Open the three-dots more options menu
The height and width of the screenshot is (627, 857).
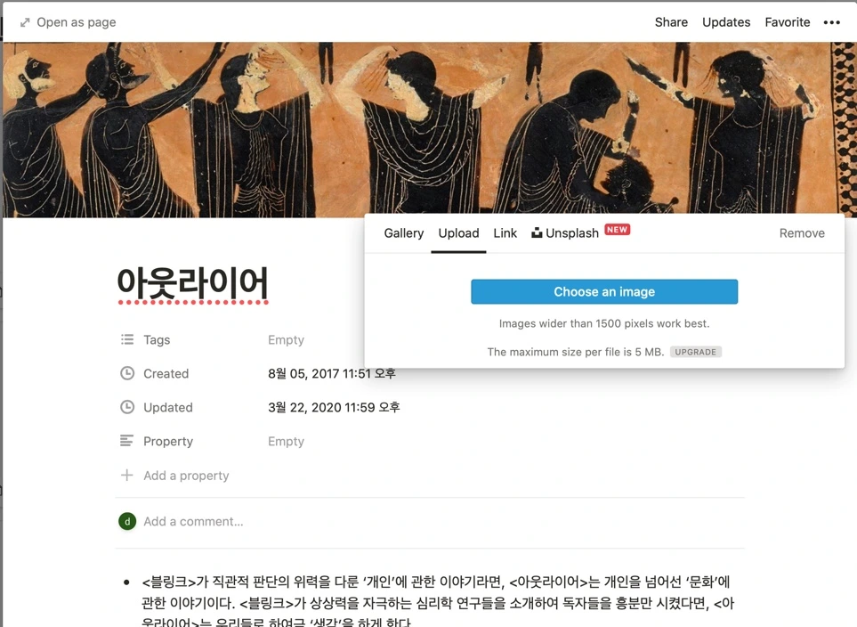(831, 22)
